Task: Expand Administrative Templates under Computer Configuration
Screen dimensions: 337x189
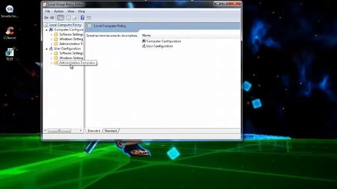Action: tap(52, 44)
